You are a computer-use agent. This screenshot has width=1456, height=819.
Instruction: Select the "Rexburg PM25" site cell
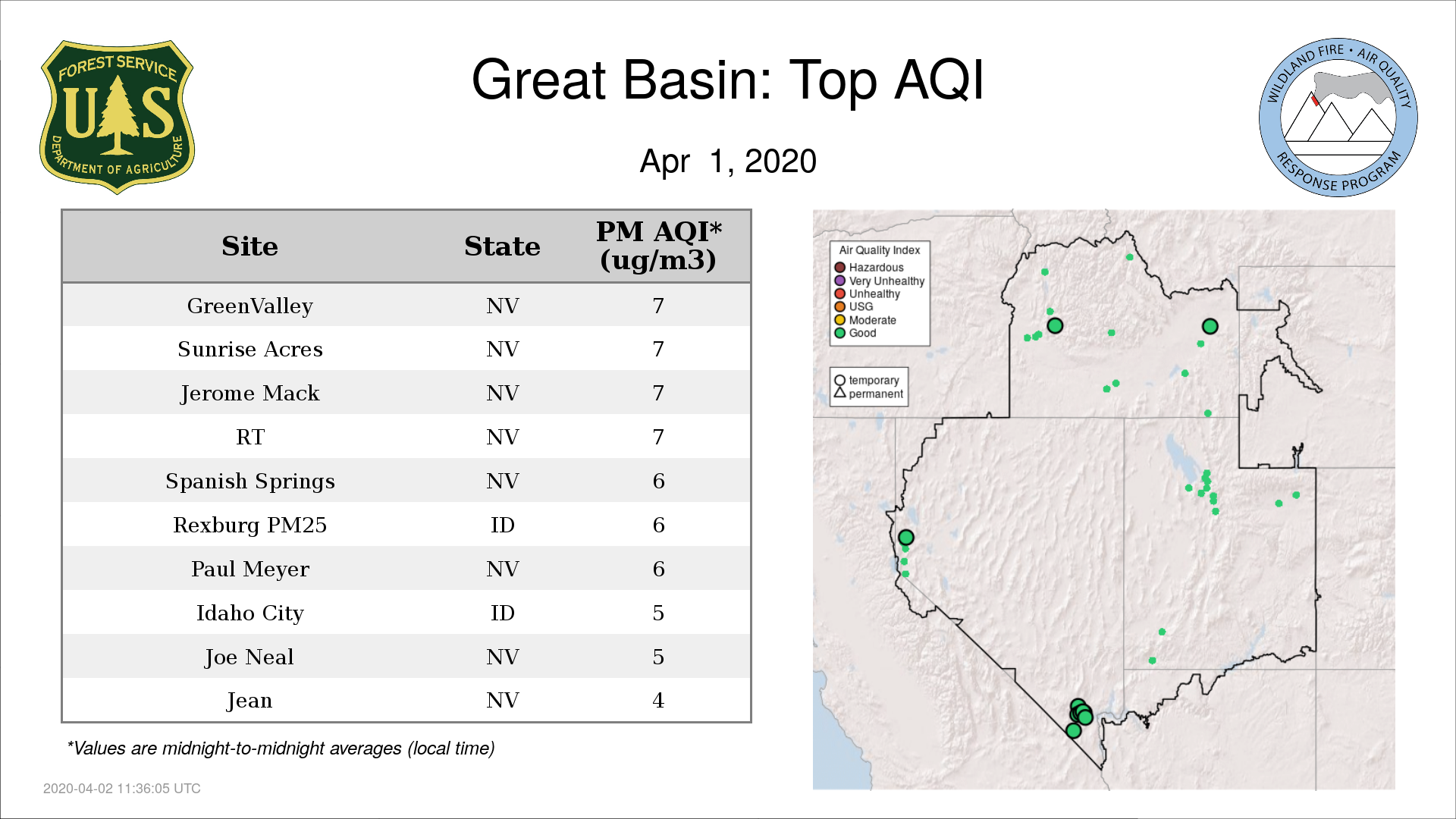point(249,525)
